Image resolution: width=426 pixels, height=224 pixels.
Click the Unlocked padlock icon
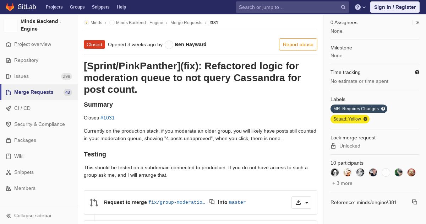[333, 146]
